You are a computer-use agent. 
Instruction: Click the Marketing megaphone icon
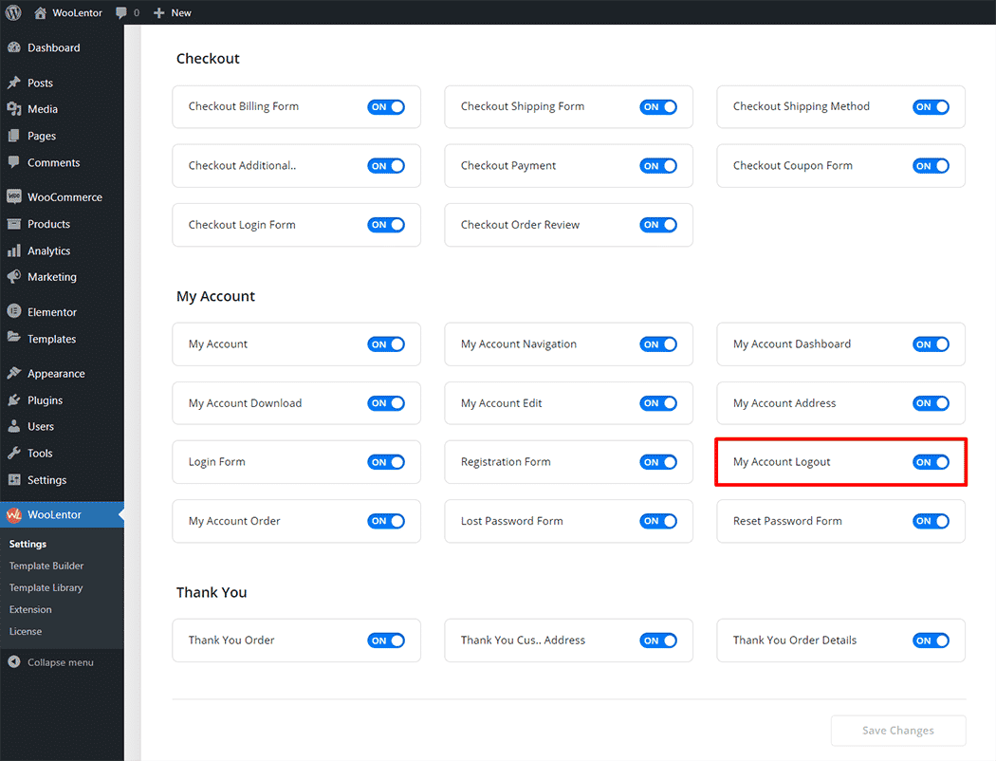click(x=14, y=277)
